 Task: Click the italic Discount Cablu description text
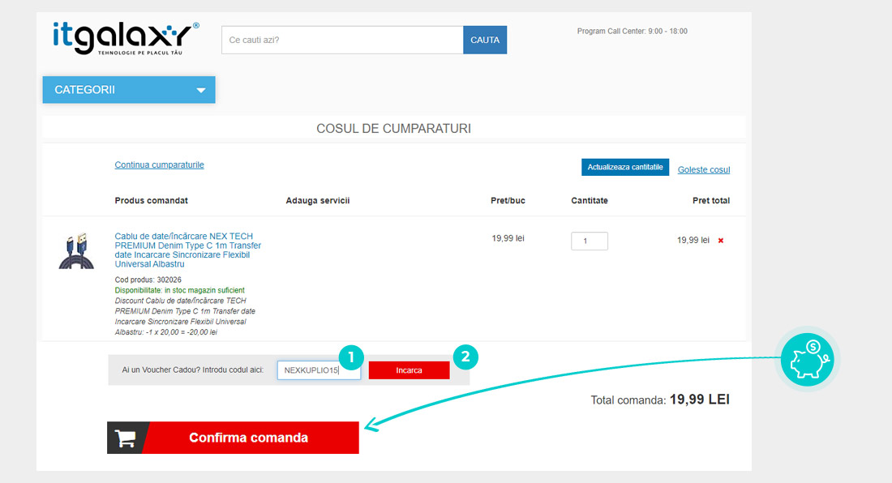pos(185,317)
